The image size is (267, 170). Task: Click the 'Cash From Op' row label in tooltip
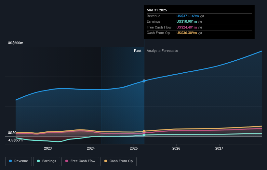[158, 33]
